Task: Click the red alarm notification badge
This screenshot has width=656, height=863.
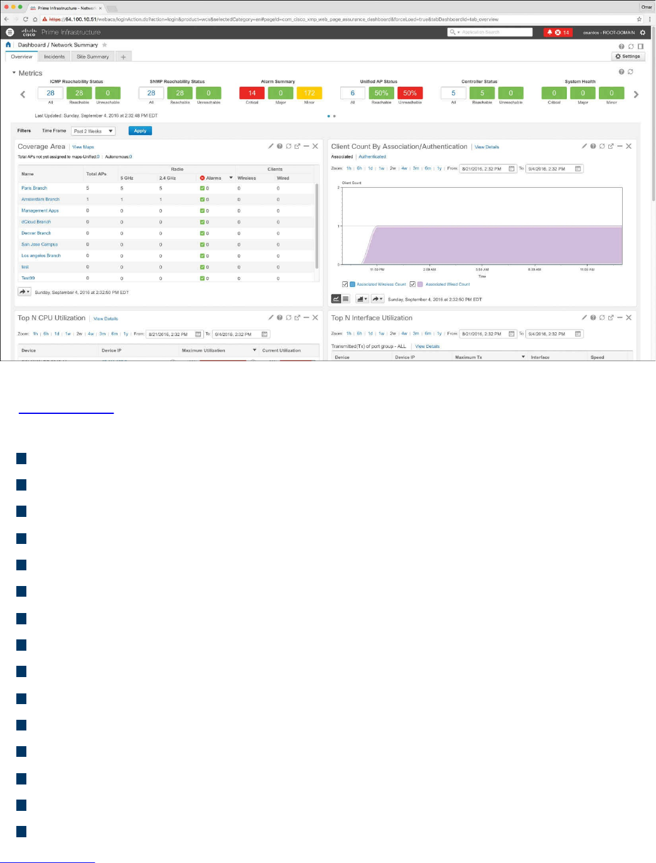Action: coord(558,32)
